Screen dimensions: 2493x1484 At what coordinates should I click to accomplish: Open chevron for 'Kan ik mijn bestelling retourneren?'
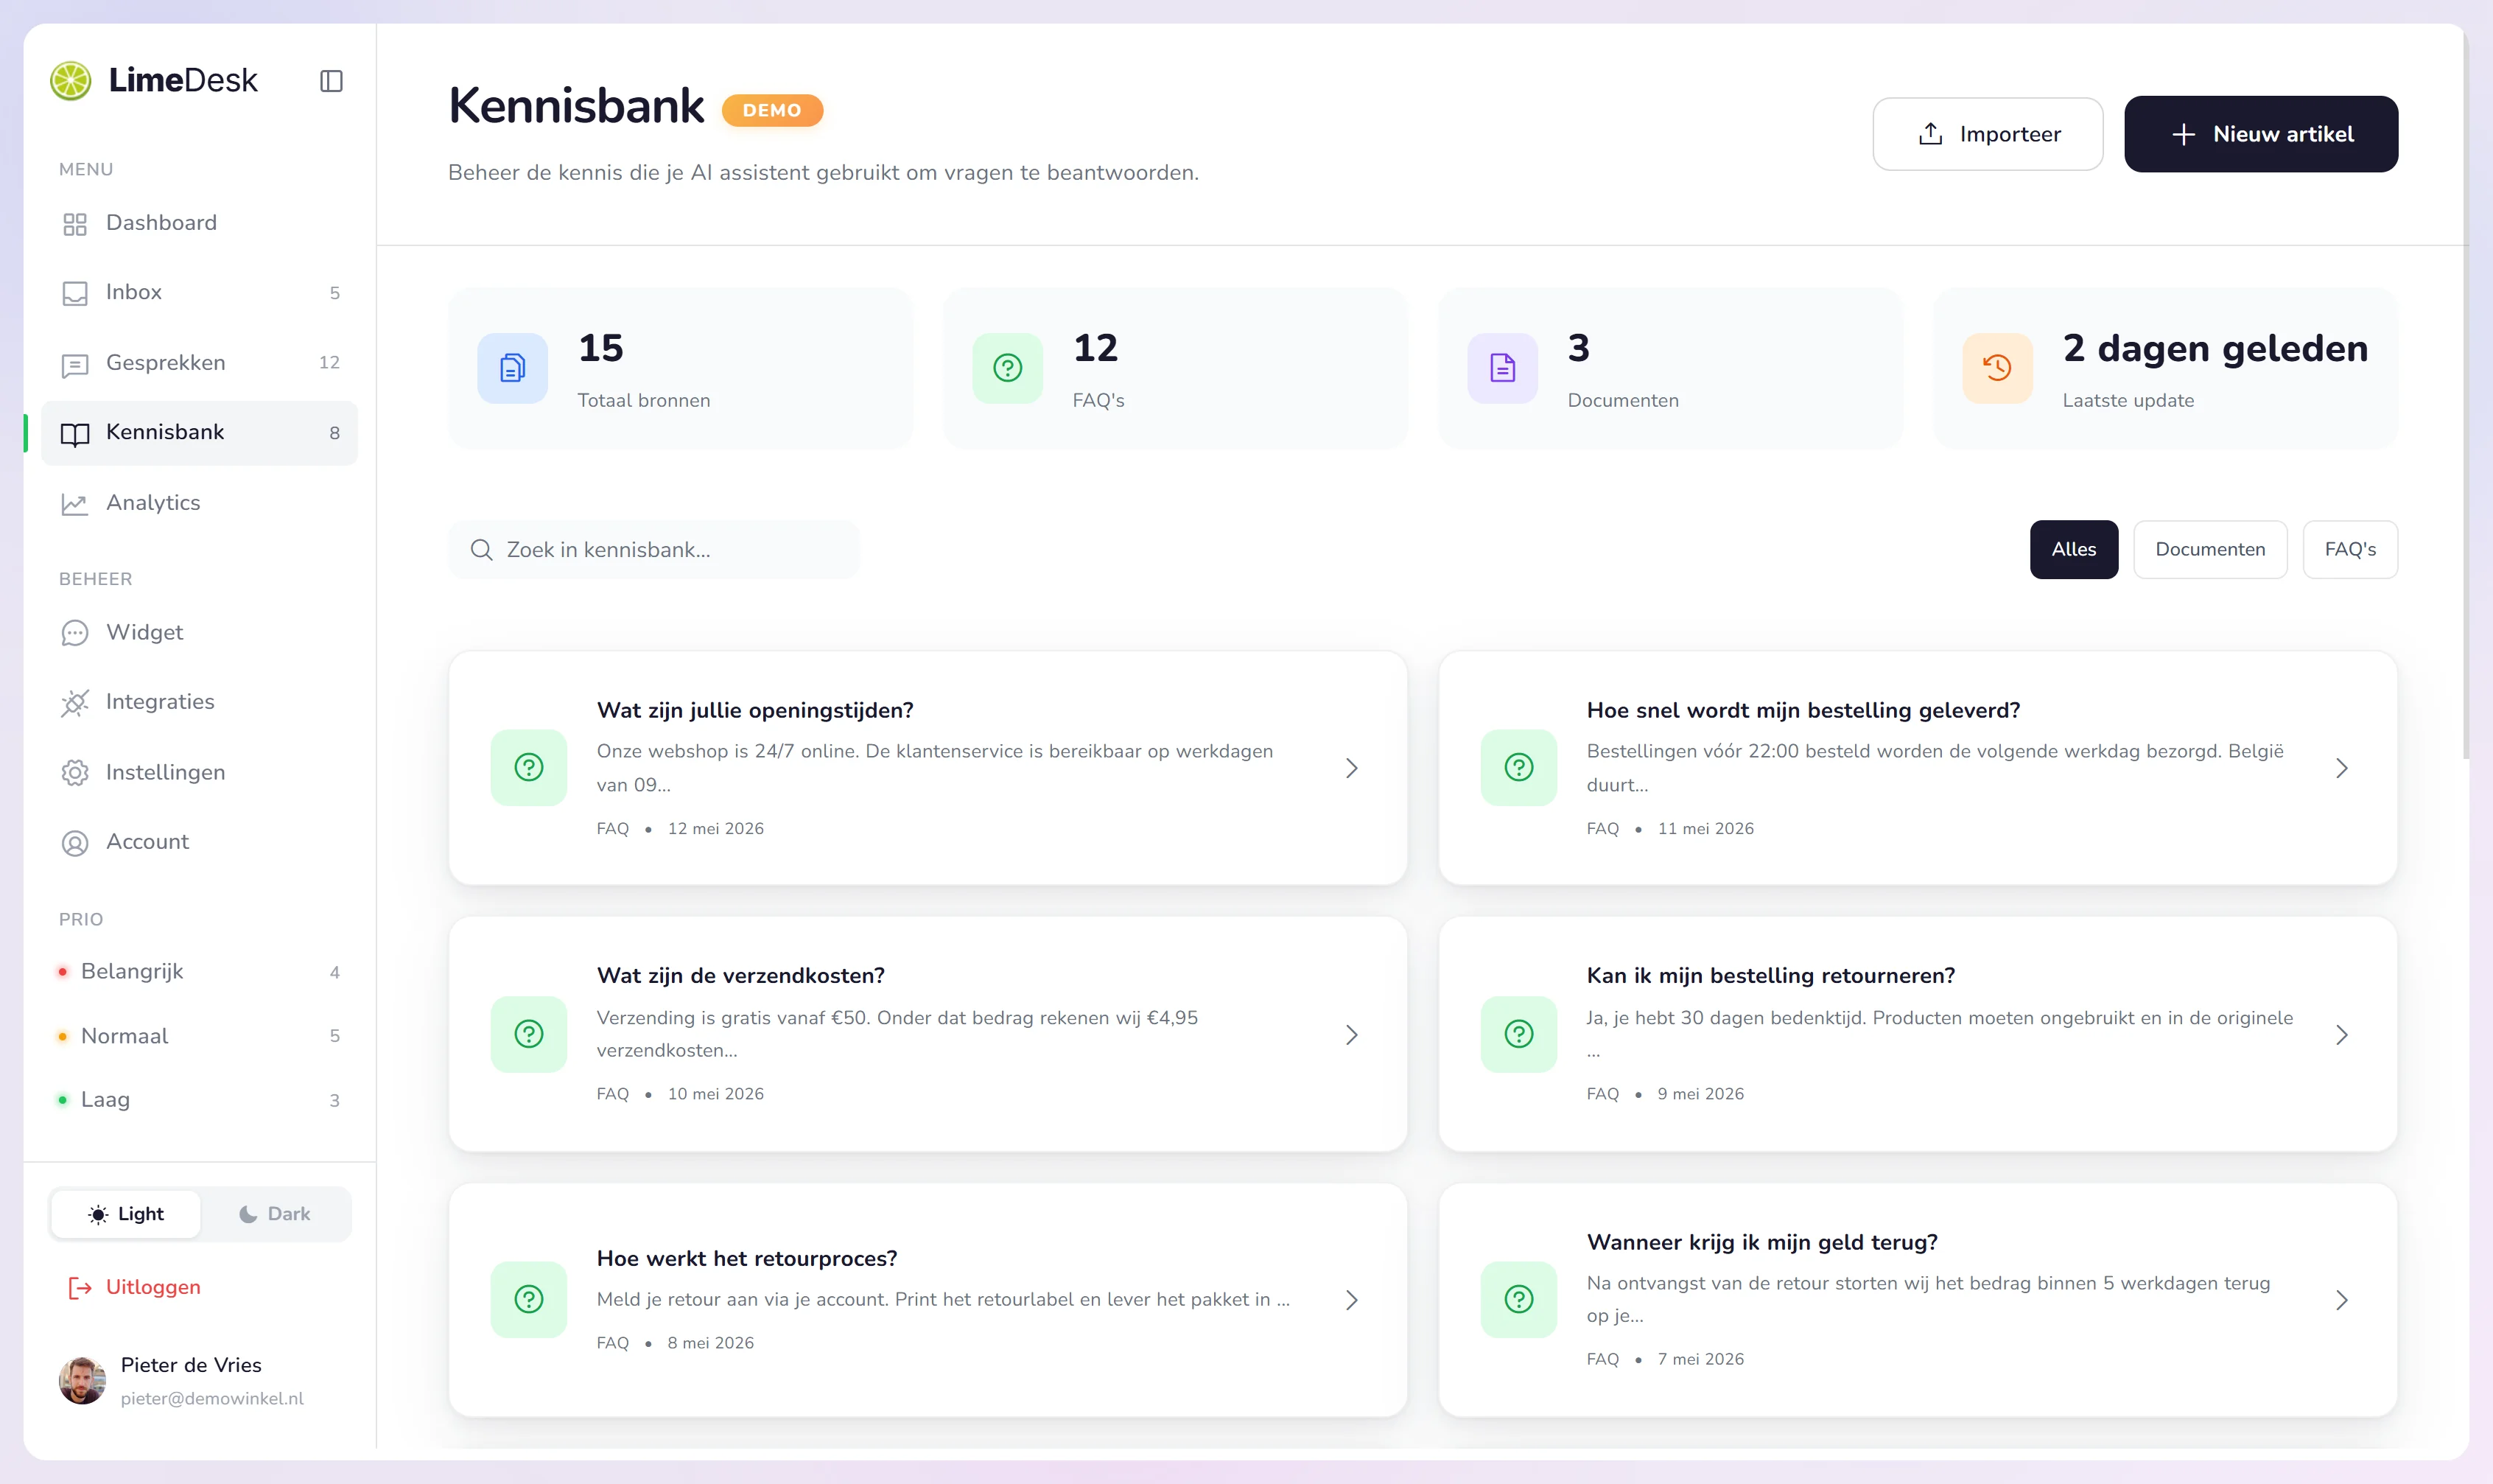pyautogui.click(x=2341, y=1035)
